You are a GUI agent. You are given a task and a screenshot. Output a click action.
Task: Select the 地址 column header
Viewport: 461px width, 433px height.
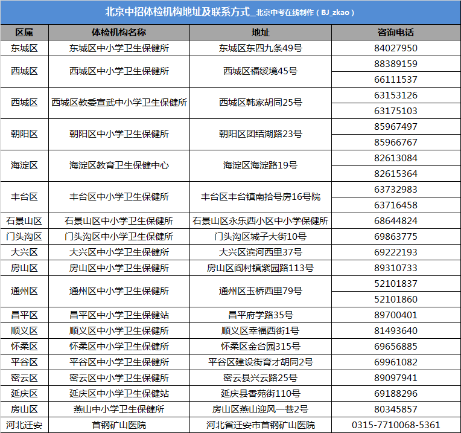pyautogui.click(x=261, y=33)
